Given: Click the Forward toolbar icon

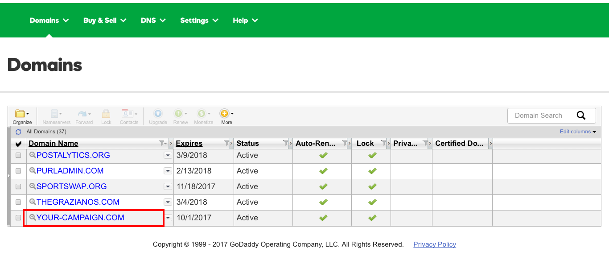Looking at the screenshot, I should 84,117.
